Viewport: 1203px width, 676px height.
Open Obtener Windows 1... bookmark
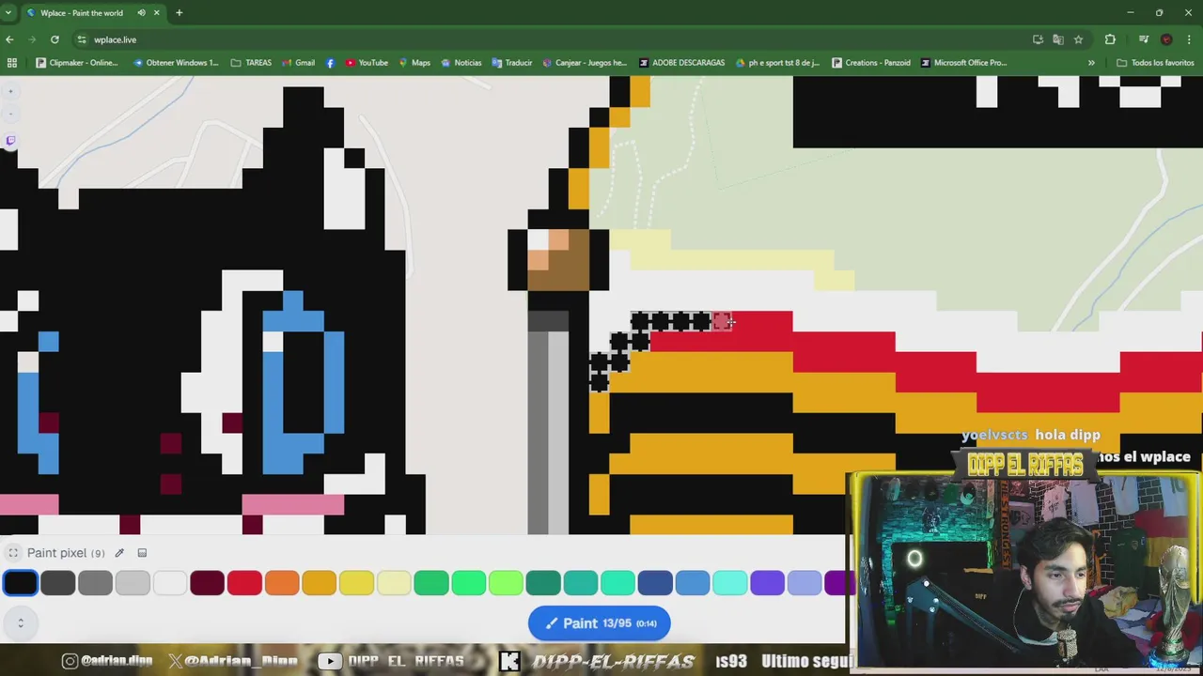pyautogui.click(x=176, y=63)
